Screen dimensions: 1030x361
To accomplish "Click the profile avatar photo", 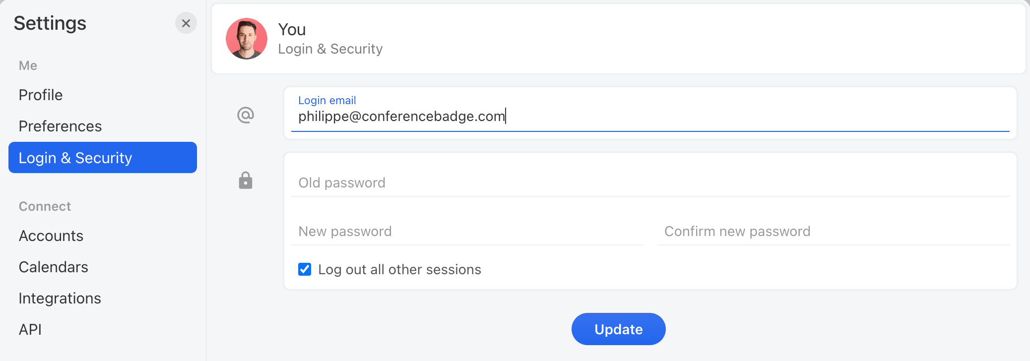I will click(247, 38).
